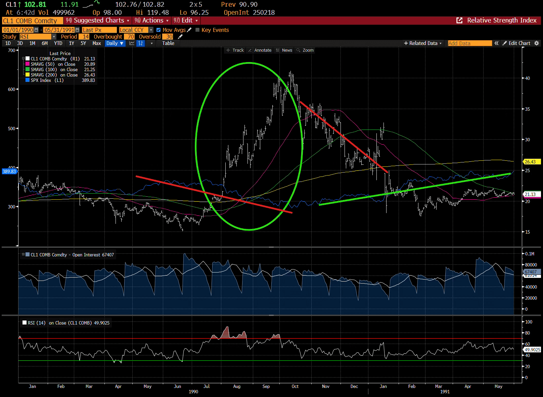Open the end date calendar picker
Image resolution: width=543 pixels, height=397 pixels.
click(77, 30)
